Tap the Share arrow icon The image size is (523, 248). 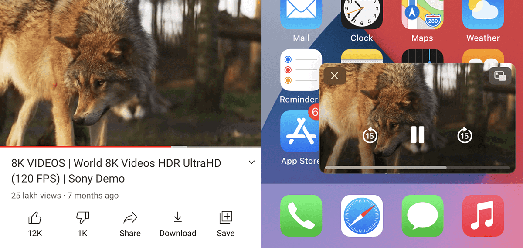click(x=130, y=218)
